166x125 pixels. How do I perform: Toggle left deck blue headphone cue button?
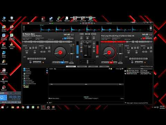77,57
